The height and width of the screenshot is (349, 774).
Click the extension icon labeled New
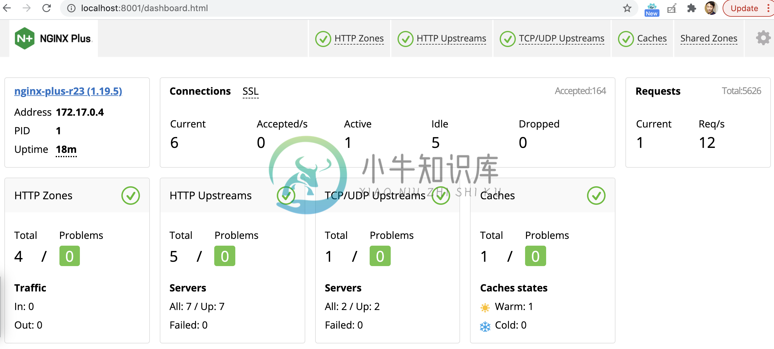[x=652, y=10]
